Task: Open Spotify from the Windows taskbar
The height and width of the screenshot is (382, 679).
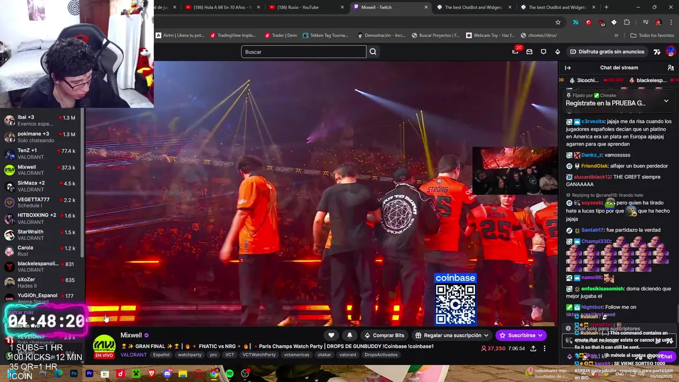Action: 229,374
